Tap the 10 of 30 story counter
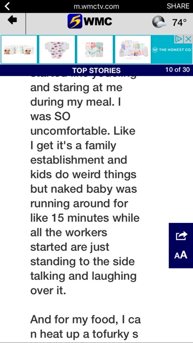The height and width of the screenshot is (343, 193). (177, 70)
